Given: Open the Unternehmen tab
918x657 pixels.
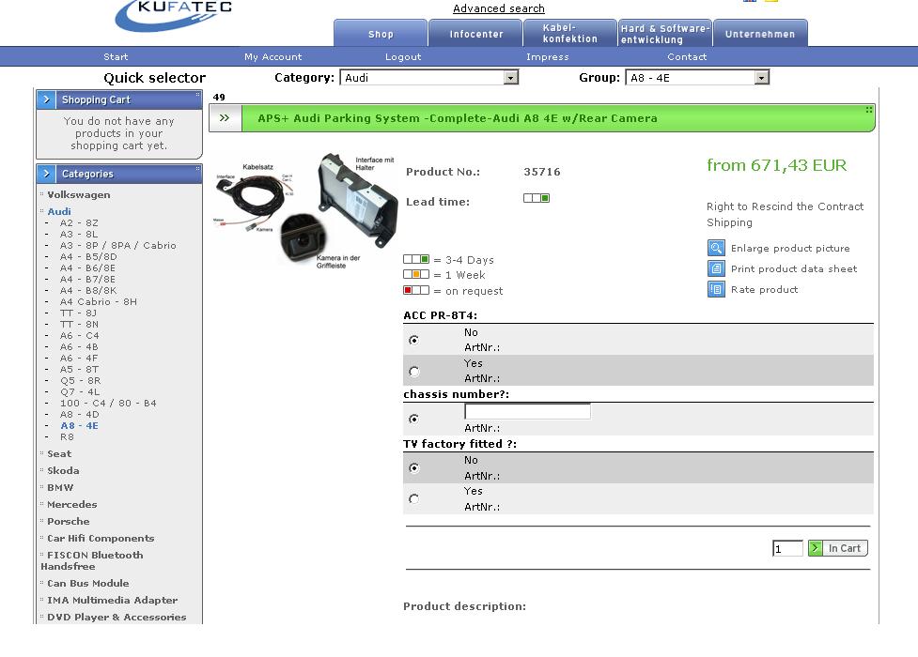Looking at the screenshot, I should click(760, 34).
